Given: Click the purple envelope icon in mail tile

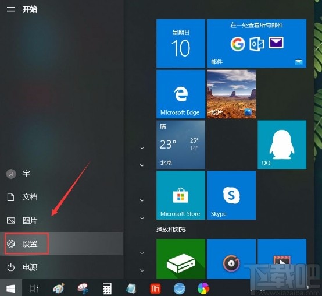Looking at the screenshot, I should [x=276, y=43].
